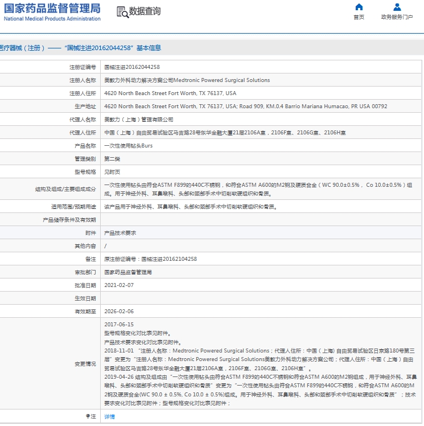Click the National Medical Products Administration logo

coord(52,12)
